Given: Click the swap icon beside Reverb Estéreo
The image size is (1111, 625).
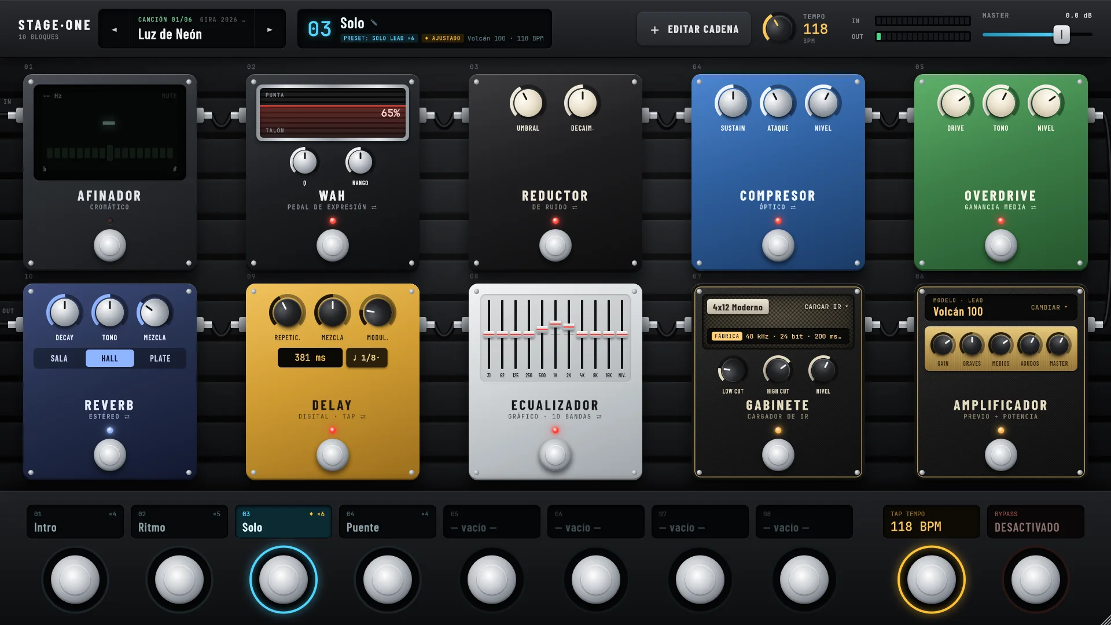Looking at the screenshot, I should click(x=127, y=417).
